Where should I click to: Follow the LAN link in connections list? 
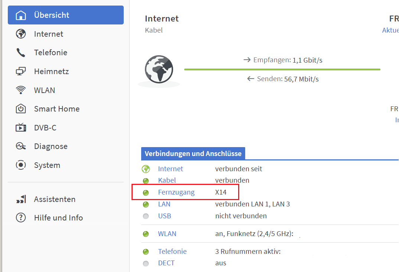click(x=164, y=204)
